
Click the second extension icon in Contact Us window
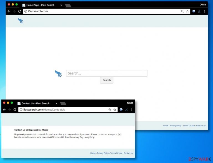pyautogui.click(x=126, y=110)
